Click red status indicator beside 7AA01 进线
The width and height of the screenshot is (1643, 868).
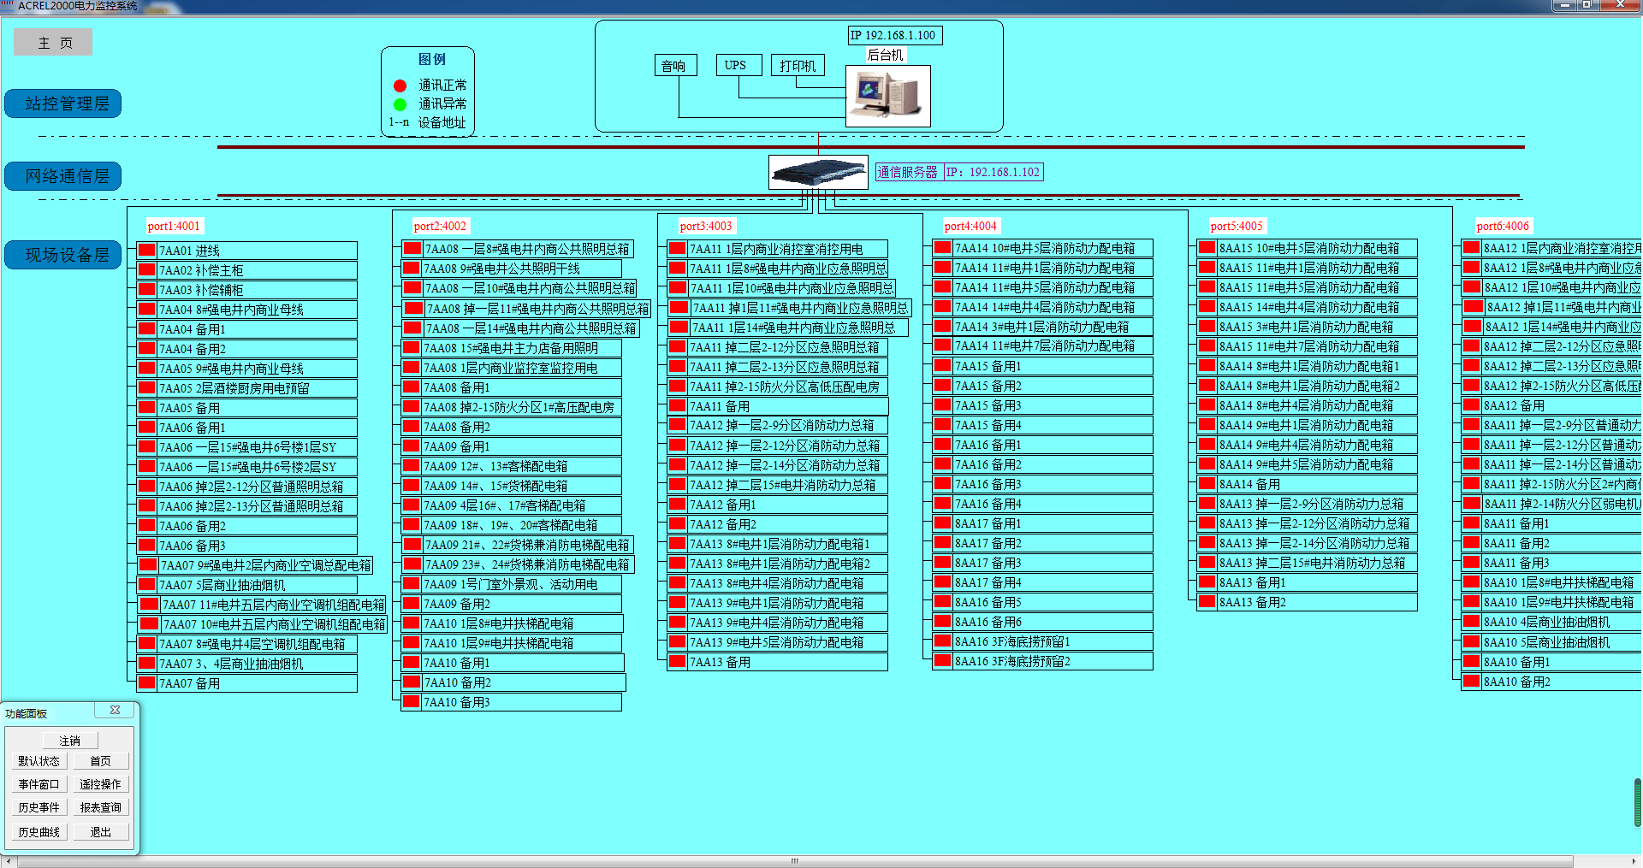pyautogui.click(x=146, y=251)
